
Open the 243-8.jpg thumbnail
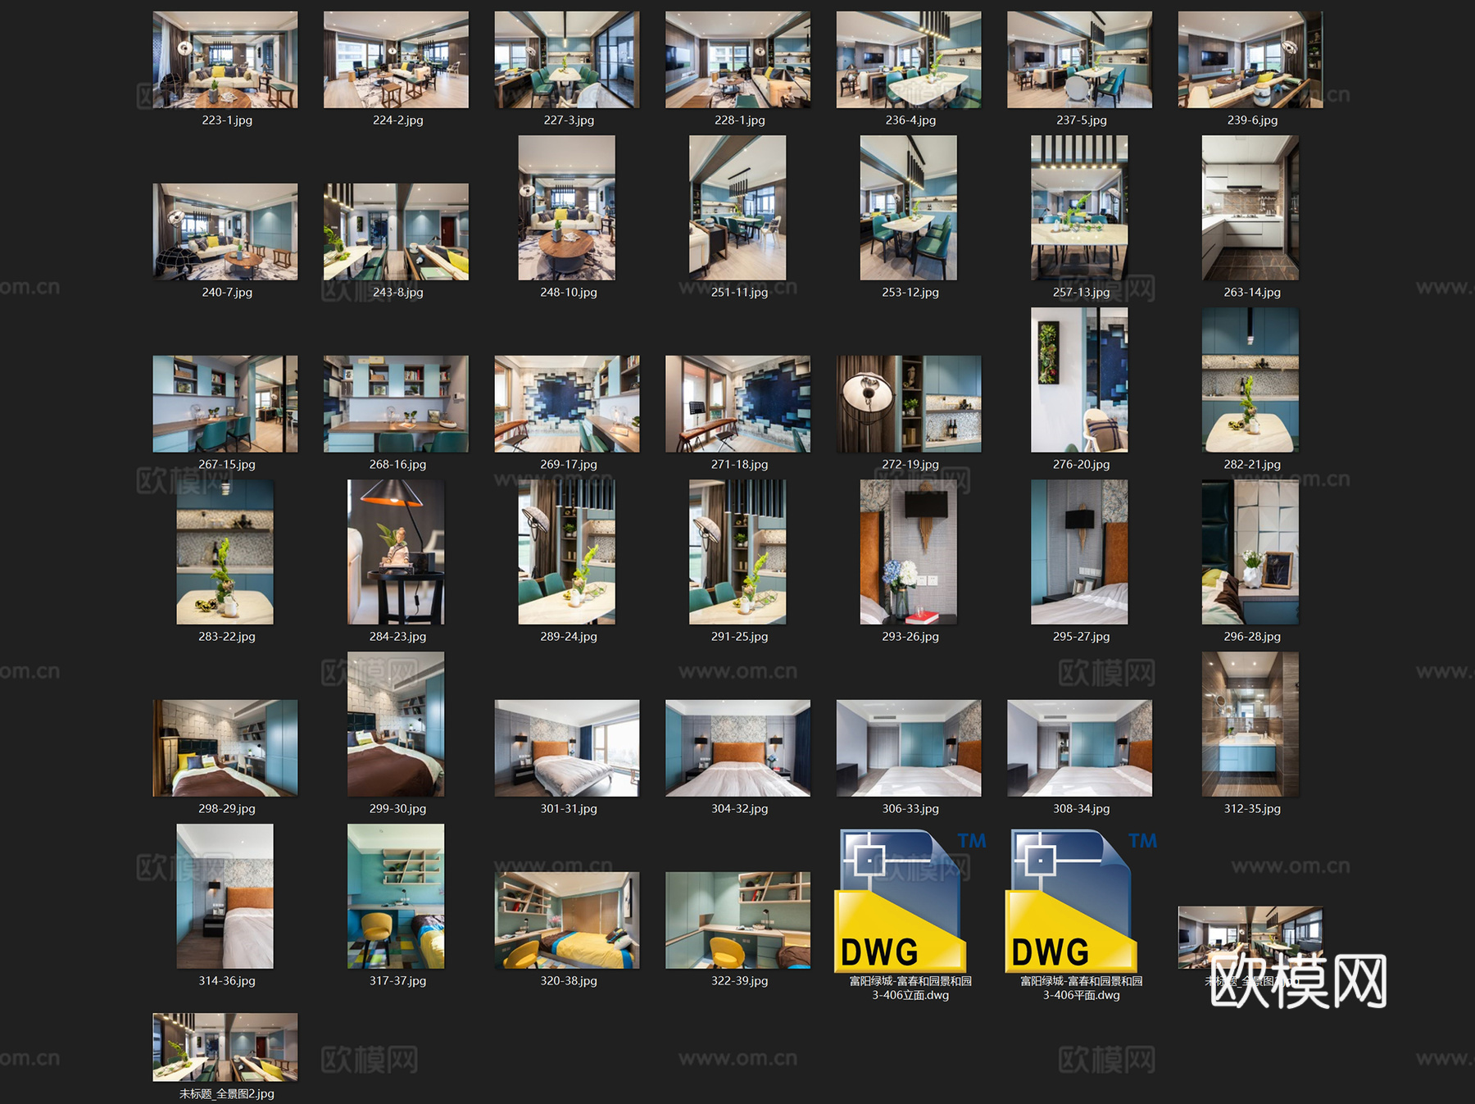[397, 232]
